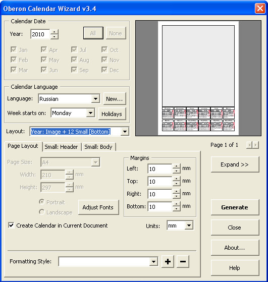Go to previous preview page arrow
This screenshot has height=282, width=268.
[x=249, y=145]
